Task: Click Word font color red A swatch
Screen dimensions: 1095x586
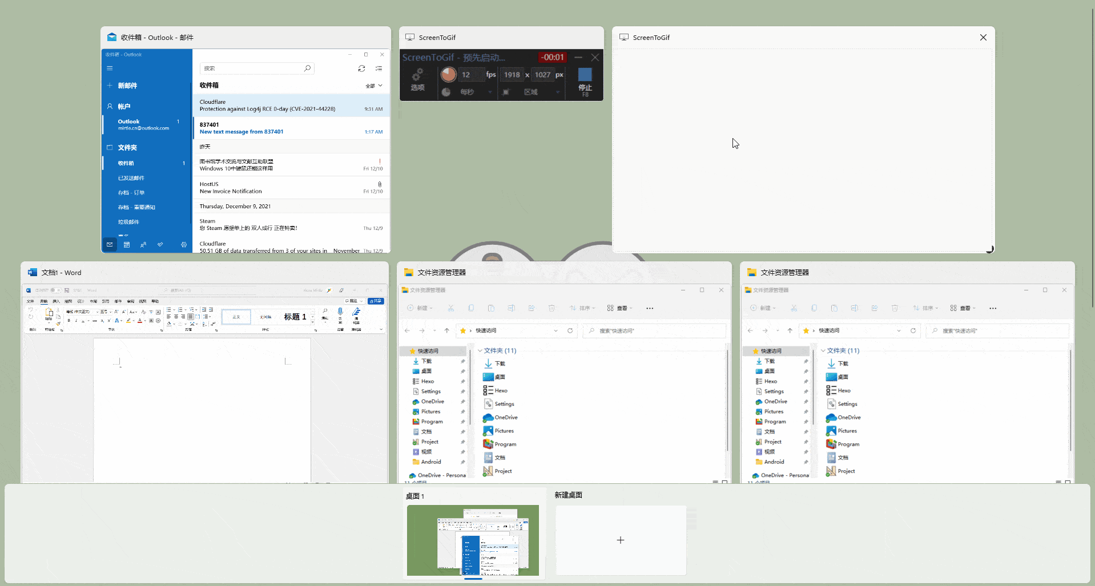Action: click(139, 321)
